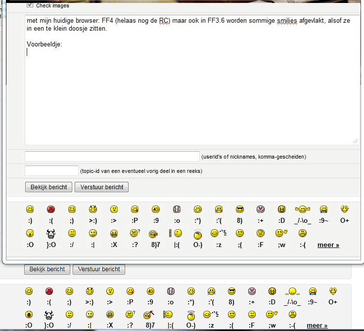Open the meer » link in the front popup
364x331 pixels.
tap(328, 245)
